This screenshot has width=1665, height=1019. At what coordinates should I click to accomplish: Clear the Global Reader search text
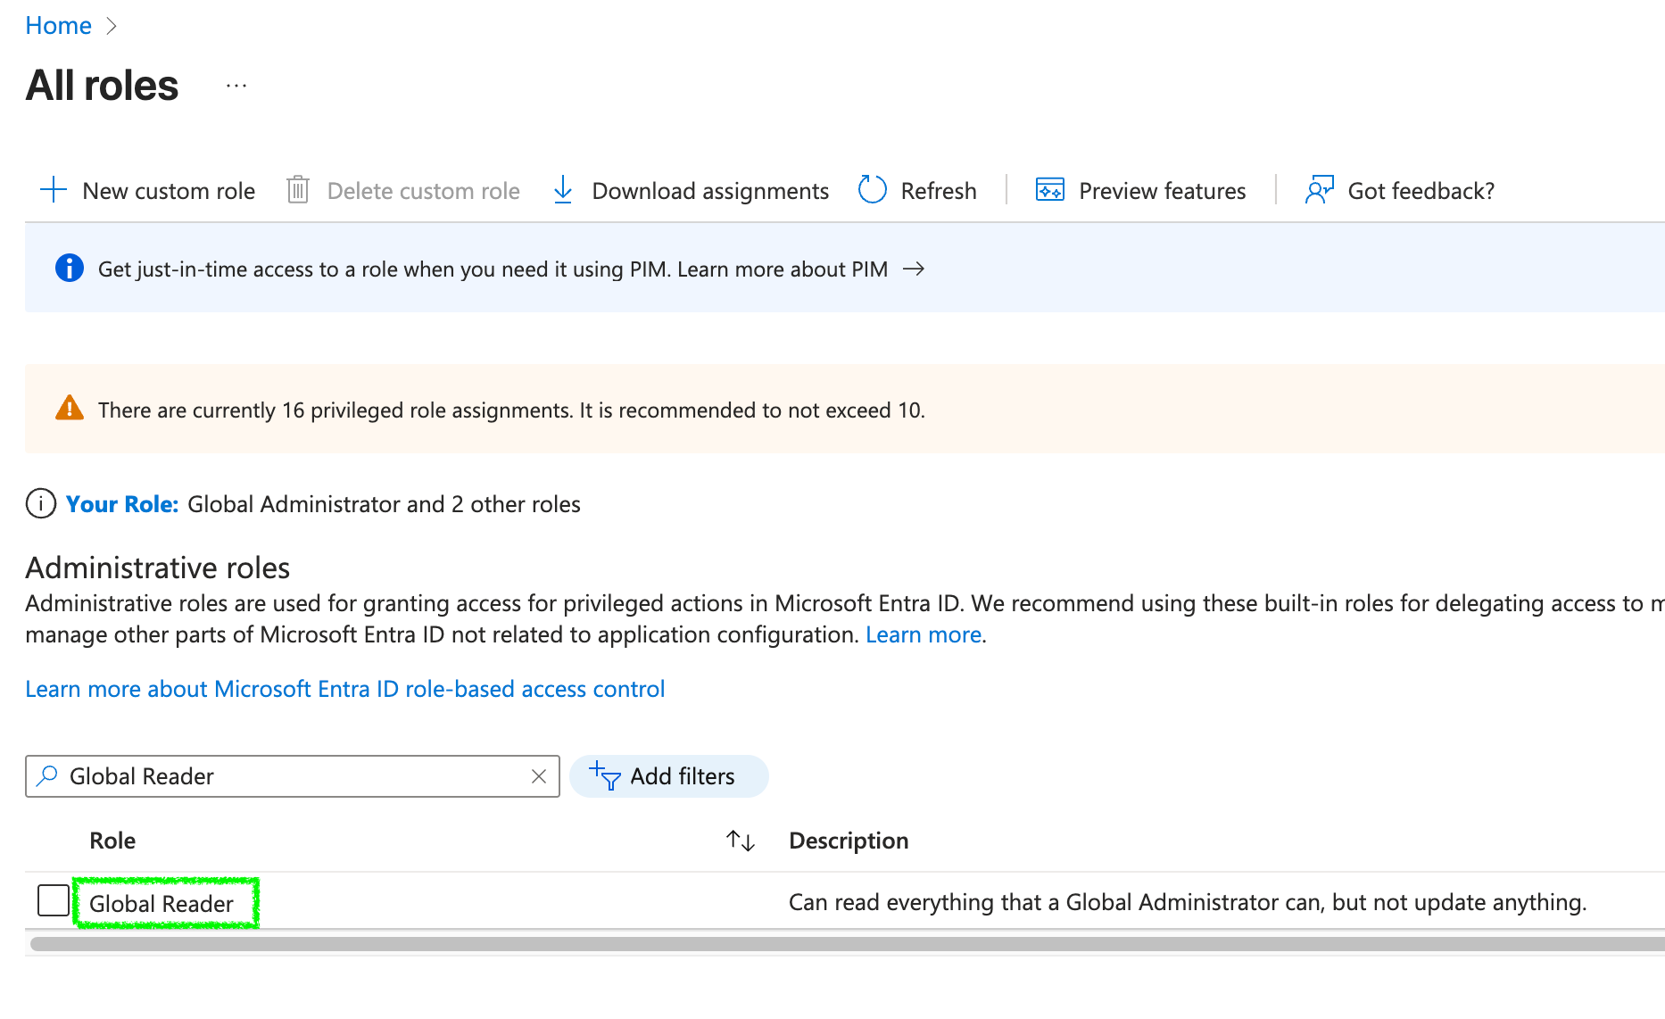(x=539, y=776)
